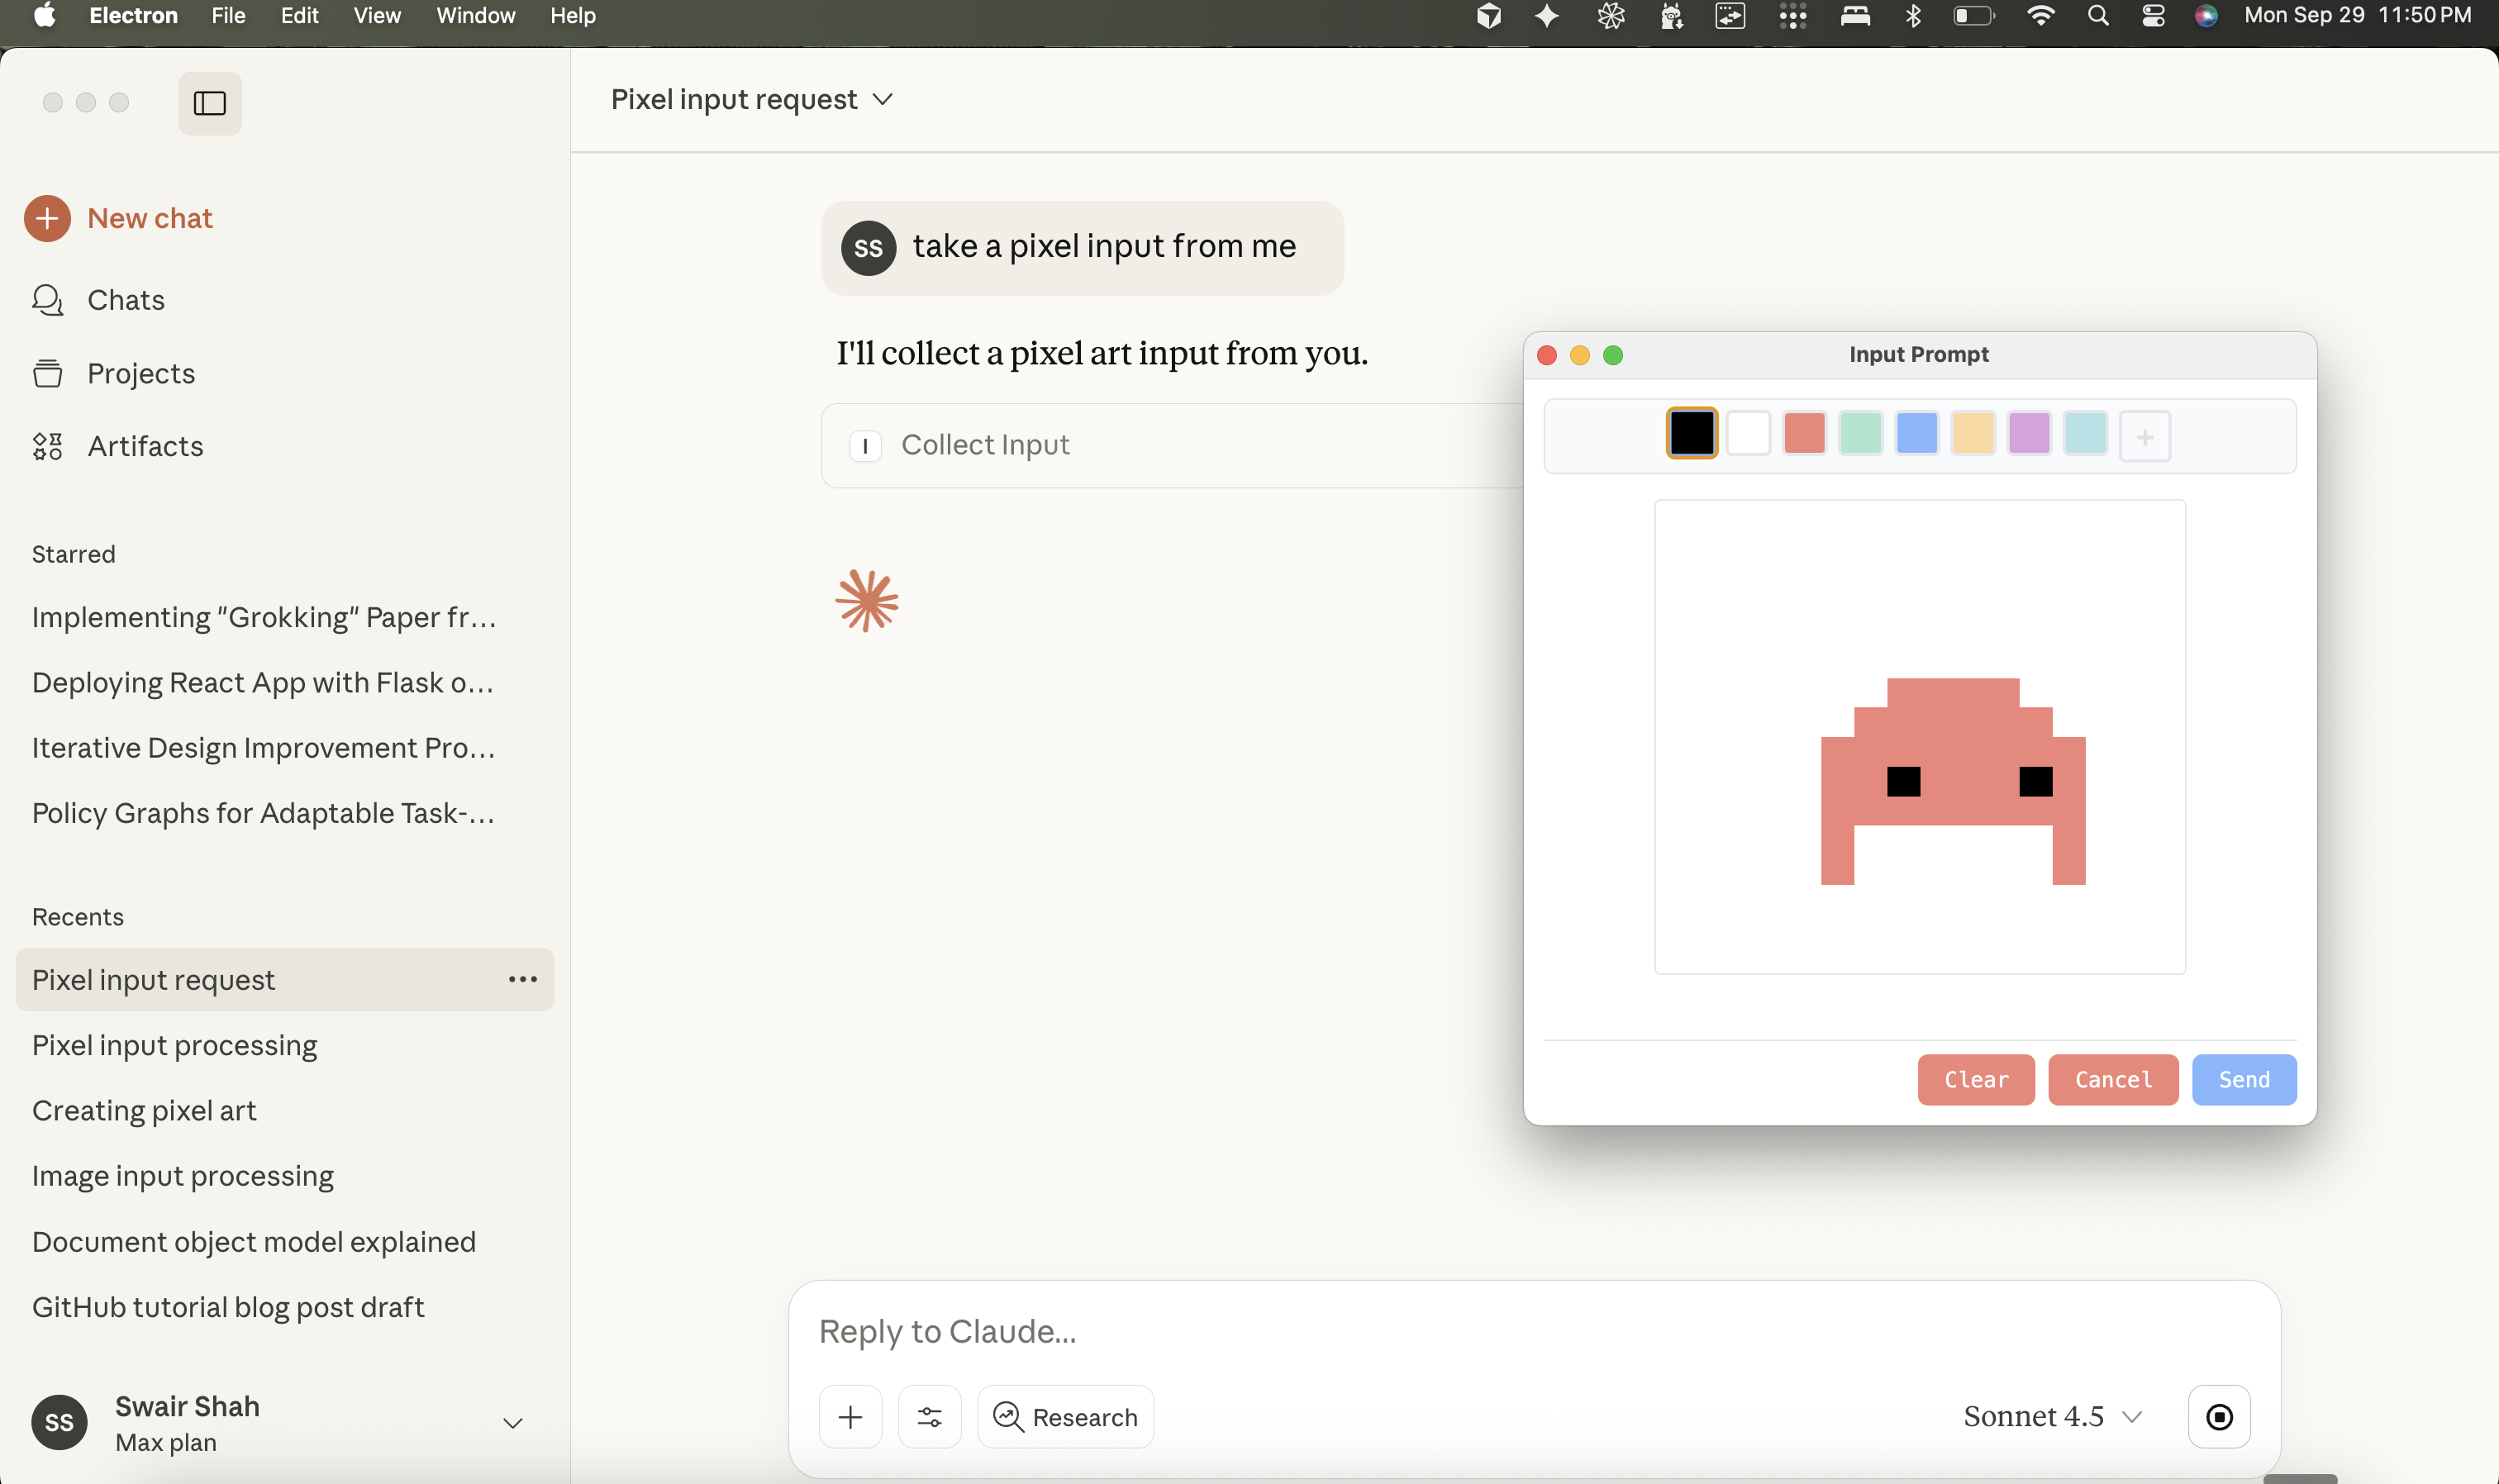Click the attachment plus button in reply box
The height and width of the screenshot is (1484, 2499).
(x=850, y=1416)
